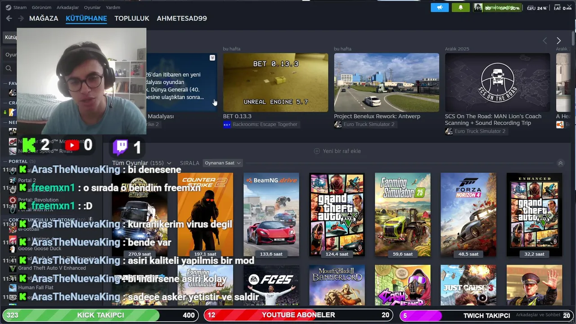This screenshot has width=576, height=324.
Task: Open the Arkadaşlar menu
Action: tap(67, 7)
